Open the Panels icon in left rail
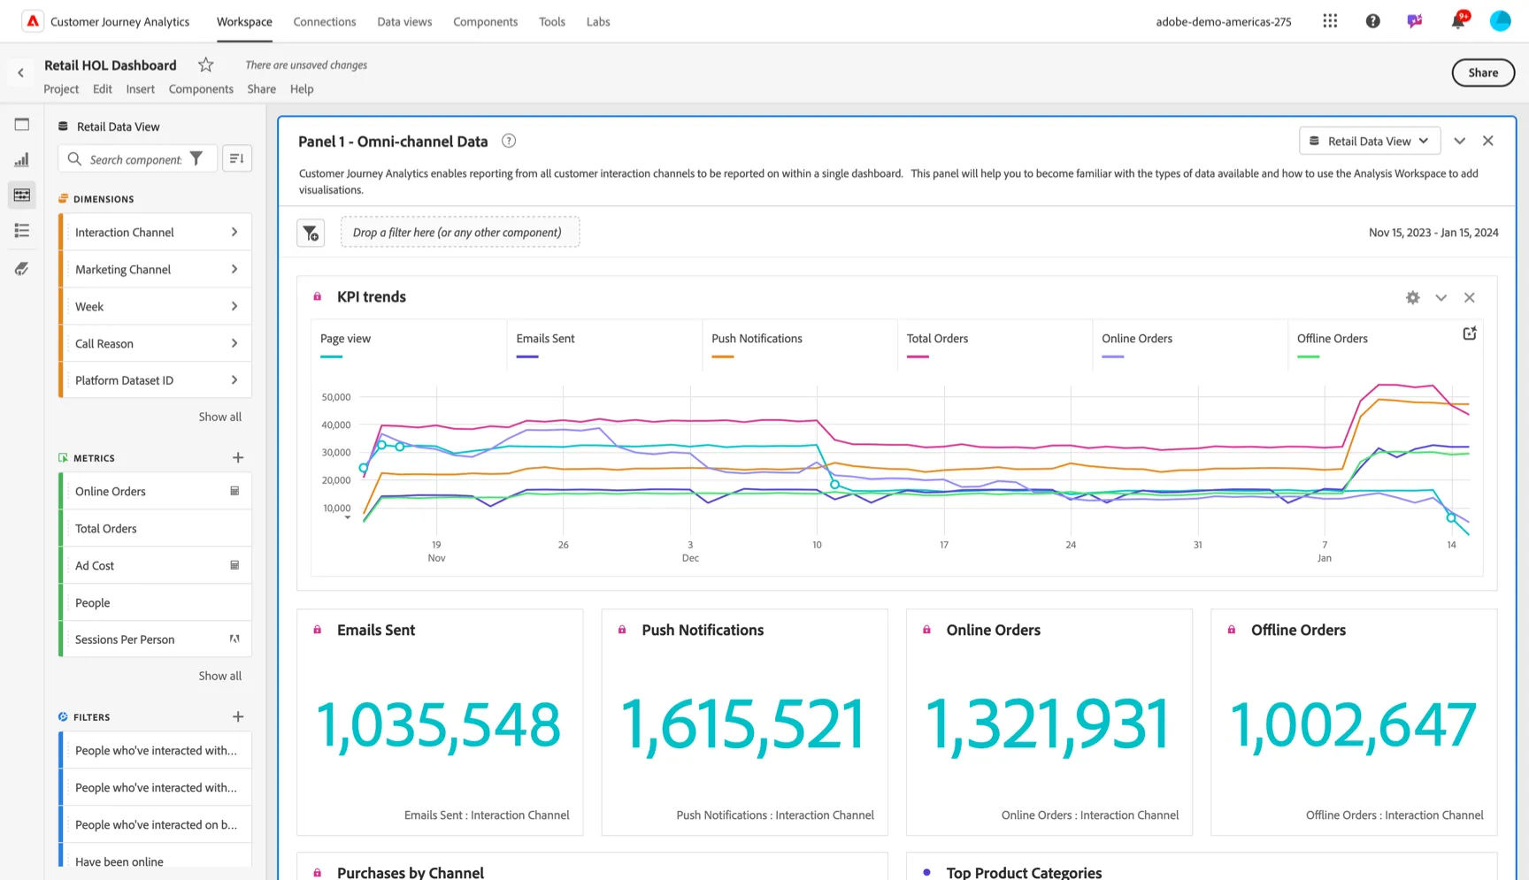 pyautogui.click(x=22, y=125)
